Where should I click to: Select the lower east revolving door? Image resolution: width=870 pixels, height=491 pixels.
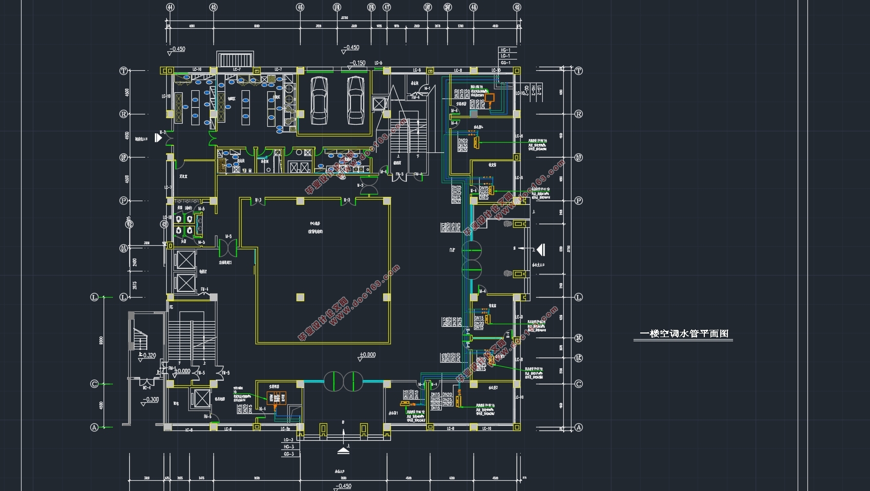(471, 269)
